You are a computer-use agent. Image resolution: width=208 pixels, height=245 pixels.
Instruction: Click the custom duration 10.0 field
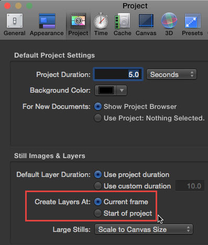(190, 186)
